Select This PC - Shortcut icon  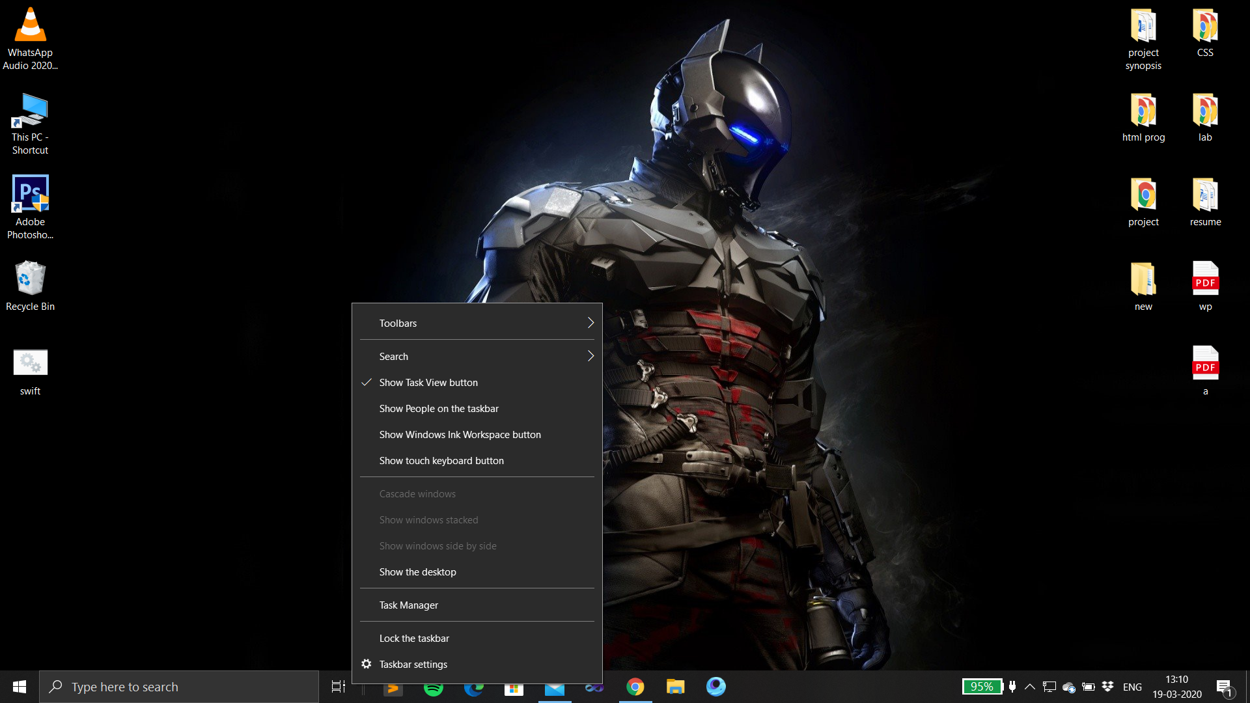pyautogui.click(x=30, y=124)
